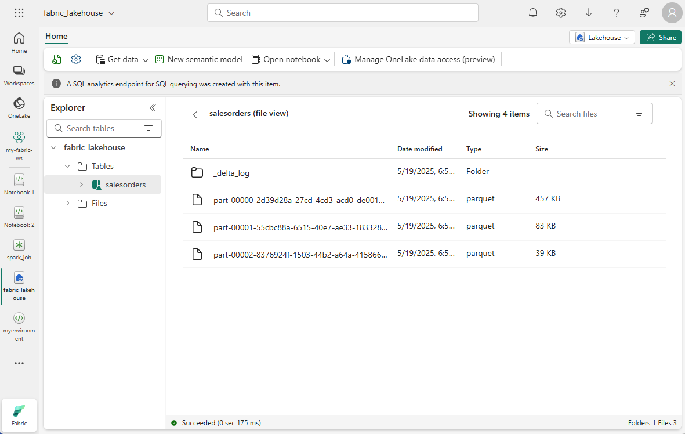
Task: Open the Open notebook dropdown
Action: [291, 59]
